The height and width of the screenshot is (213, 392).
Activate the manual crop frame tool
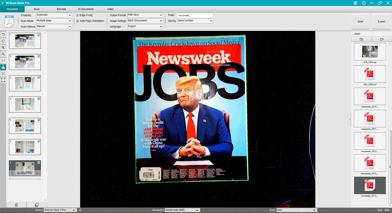[x=3, y=80]
